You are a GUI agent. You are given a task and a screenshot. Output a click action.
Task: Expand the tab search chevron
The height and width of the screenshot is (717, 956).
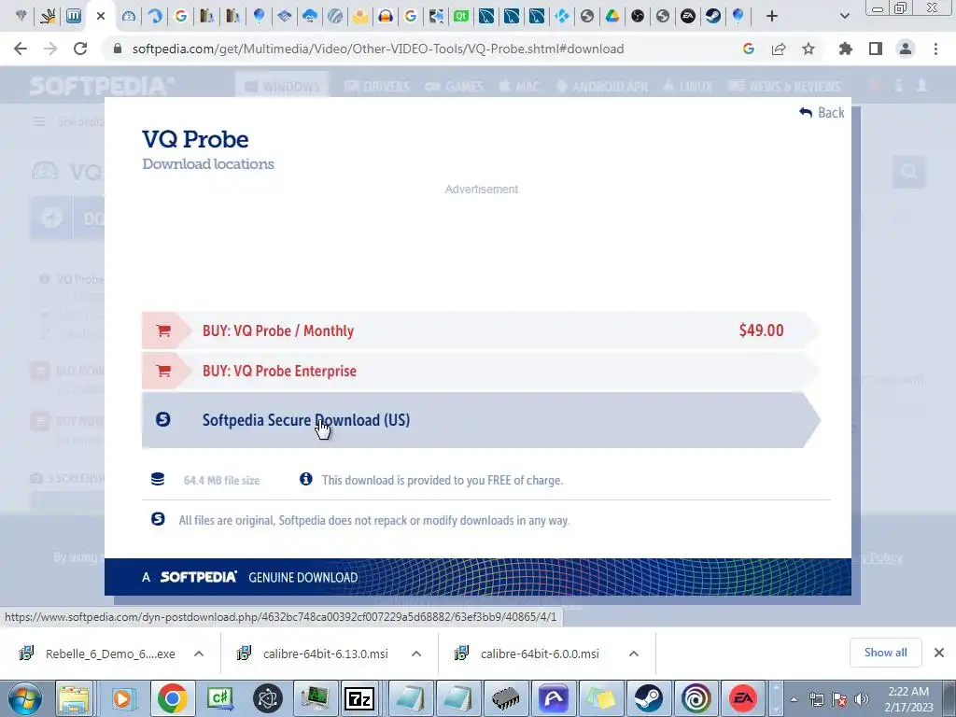coord(844,16)
